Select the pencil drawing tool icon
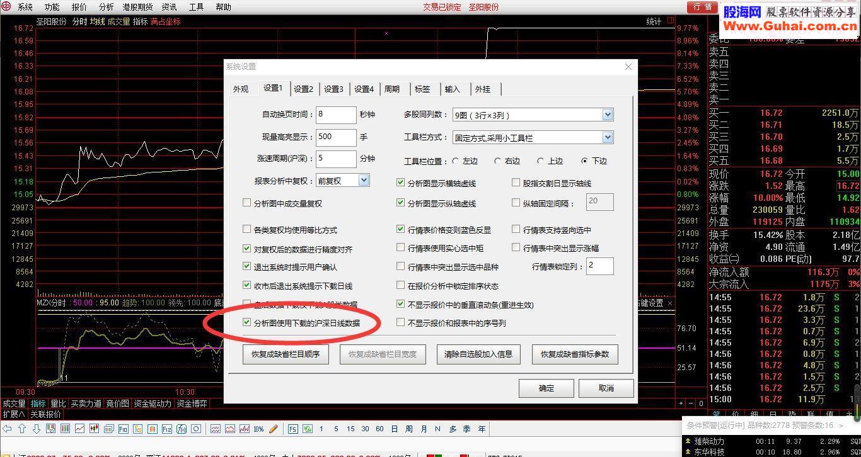 pos(274,429)
